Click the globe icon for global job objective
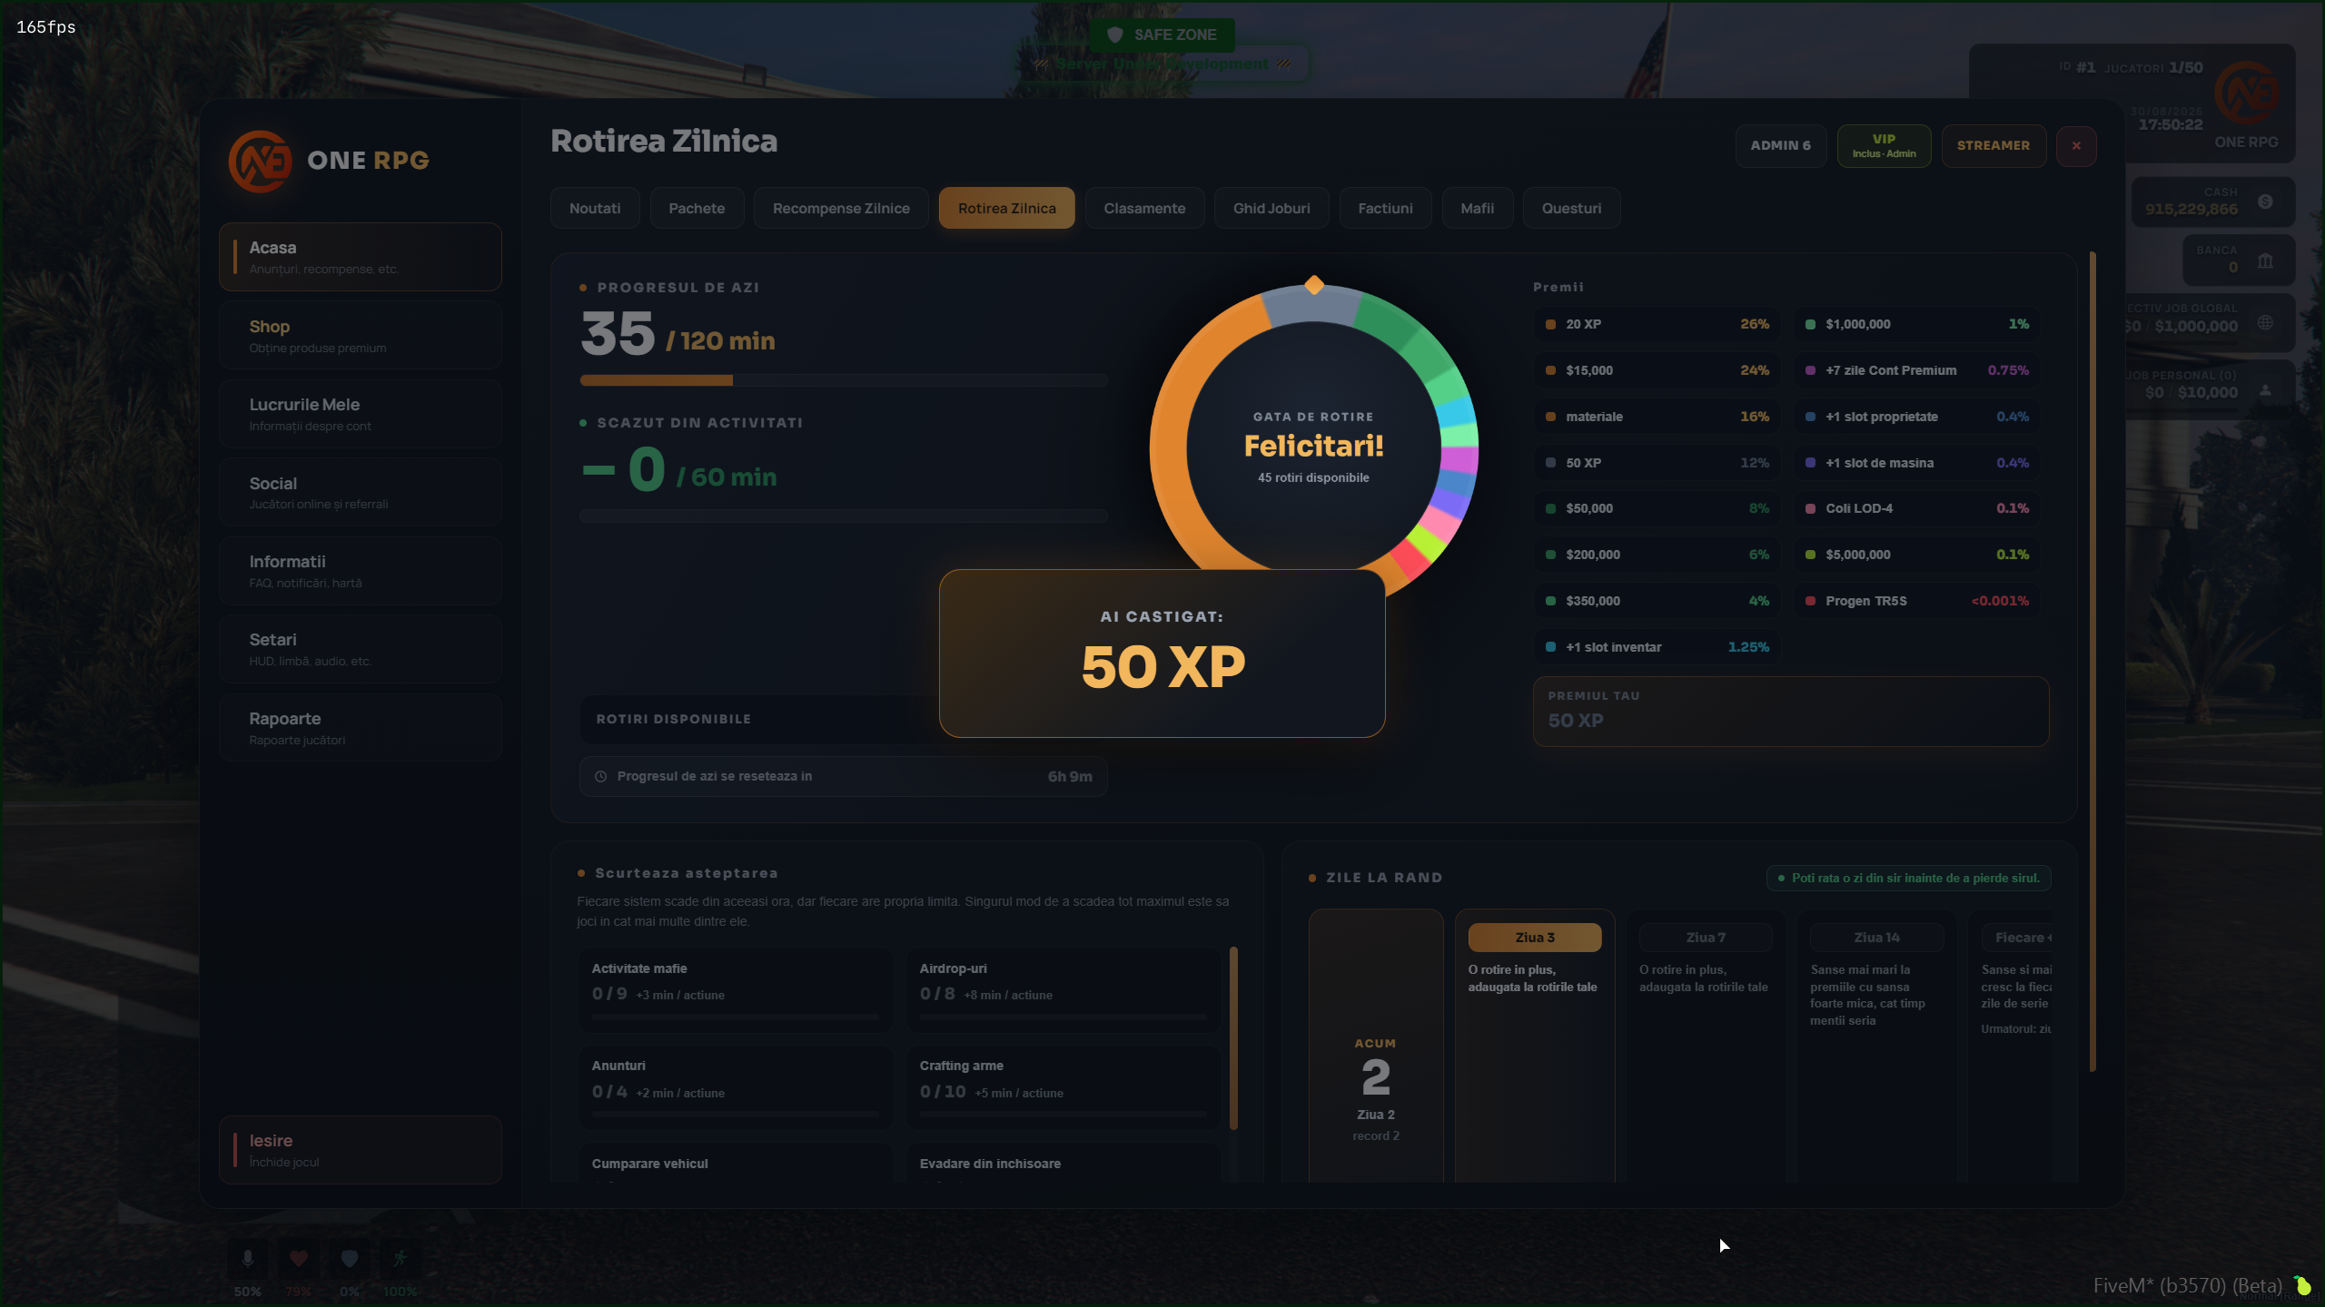This screenshot has width=2325, height=1307. click(x=2266, y=322)
